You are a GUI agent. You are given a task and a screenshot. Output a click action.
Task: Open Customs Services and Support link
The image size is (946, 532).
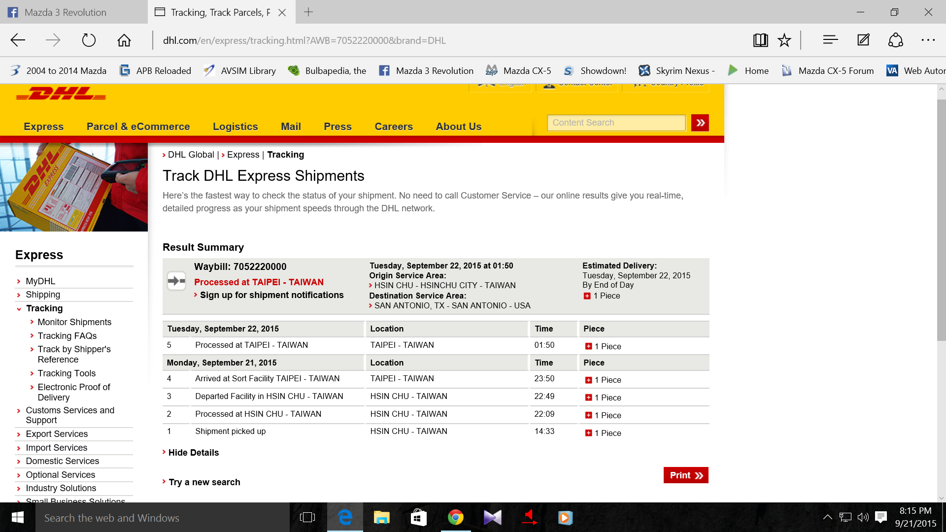click(x=70, y=415)
